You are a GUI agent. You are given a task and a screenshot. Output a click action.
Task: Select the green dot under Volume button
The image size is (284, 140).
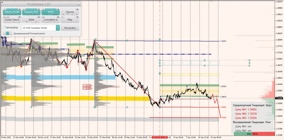coord(68,14)
